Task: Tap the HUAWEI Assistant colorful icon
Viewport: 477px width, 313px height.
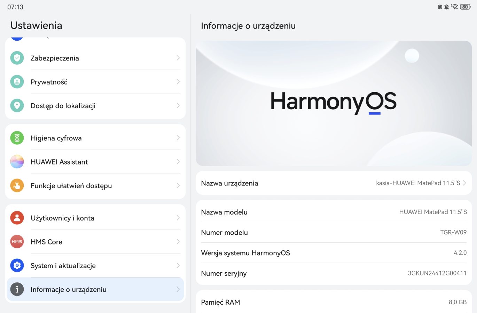Action: click(17, 162)
